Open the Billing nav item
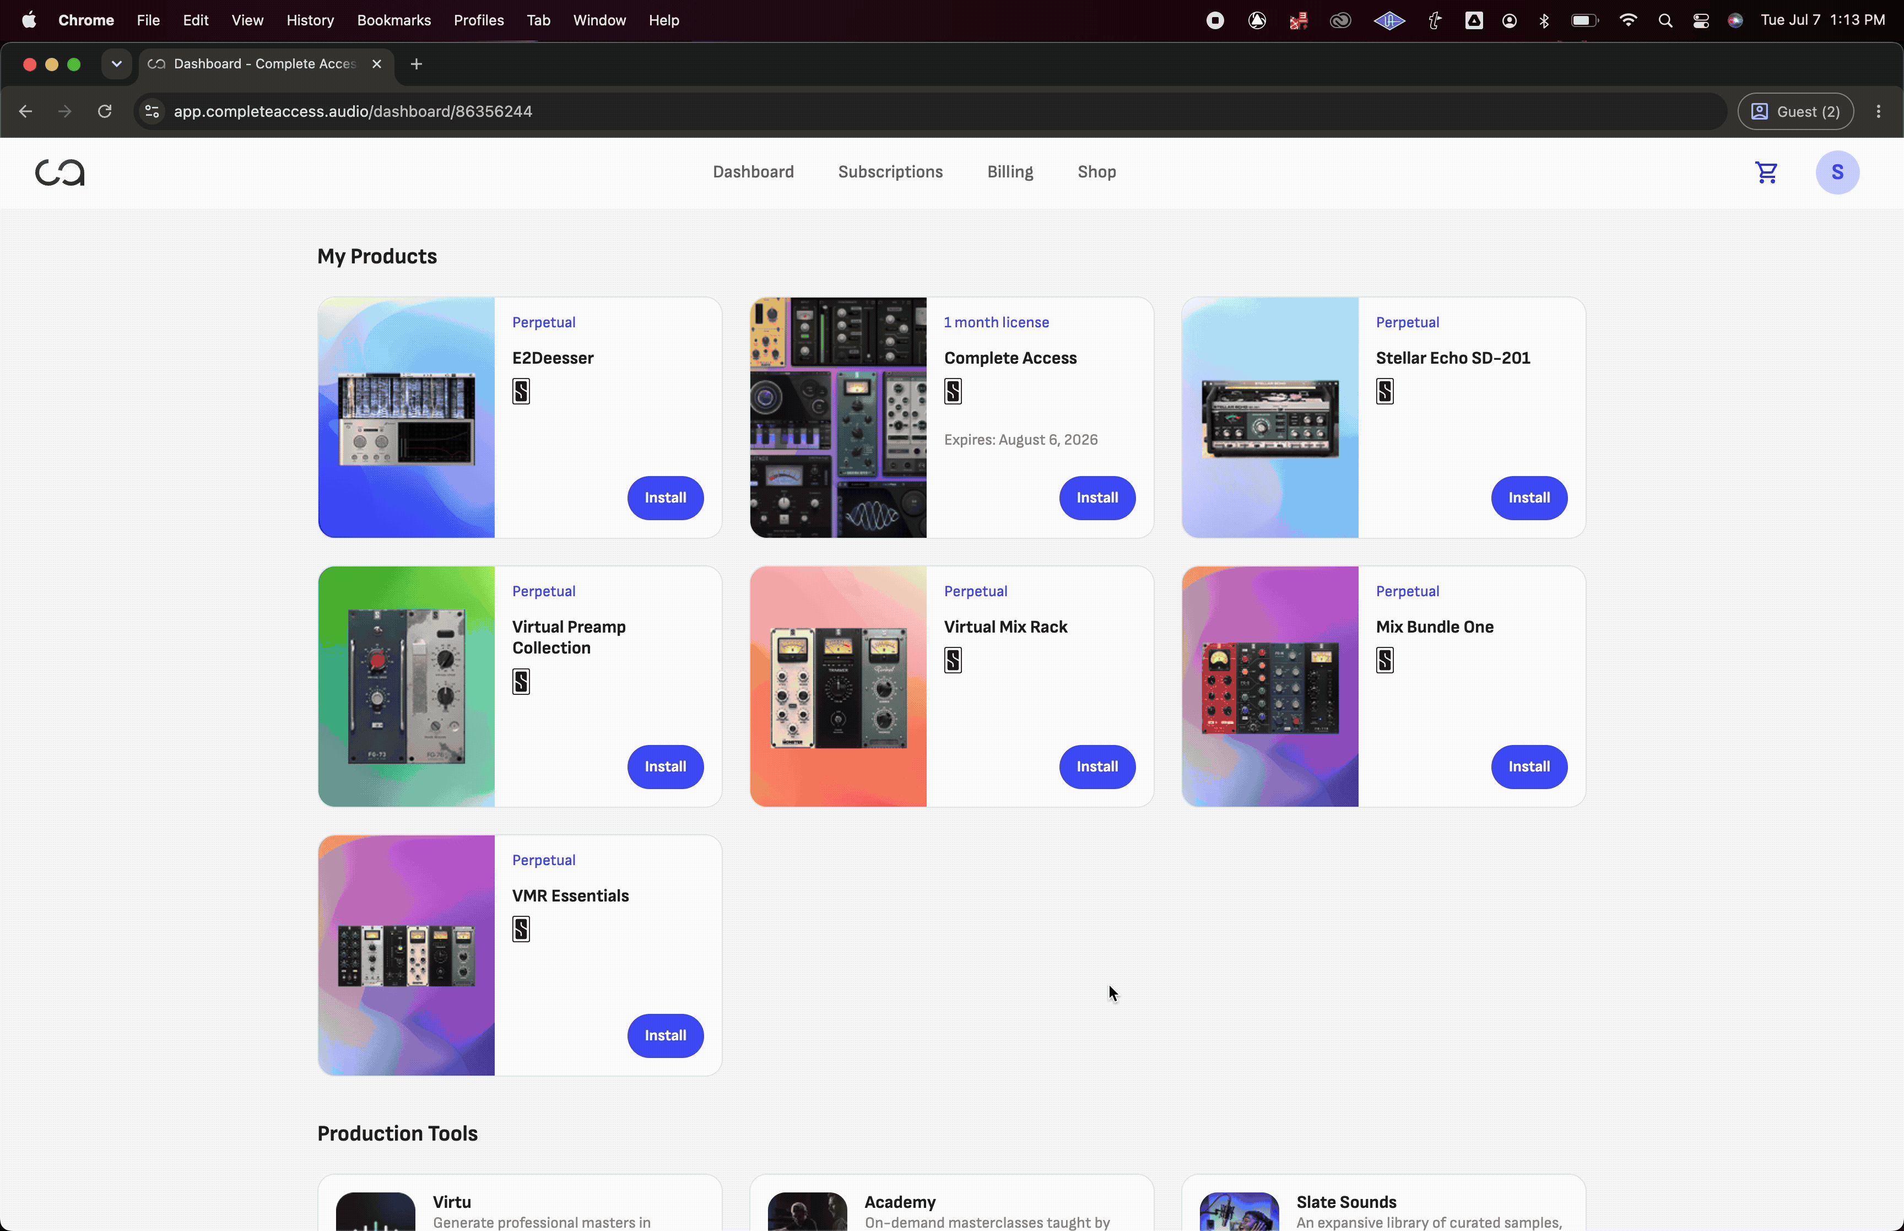Screen dimensions: 1904x1231 [1010, 172]
